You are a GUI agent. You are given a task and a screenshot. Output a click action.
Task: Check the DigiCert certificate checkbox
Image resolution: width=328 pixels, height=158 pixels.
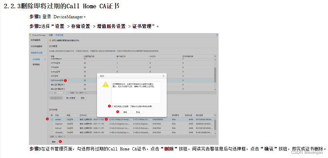52,124
